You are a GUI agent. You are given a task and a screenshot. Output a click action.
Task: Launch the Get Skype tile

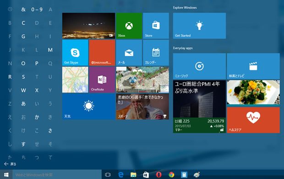pos(75,53)
